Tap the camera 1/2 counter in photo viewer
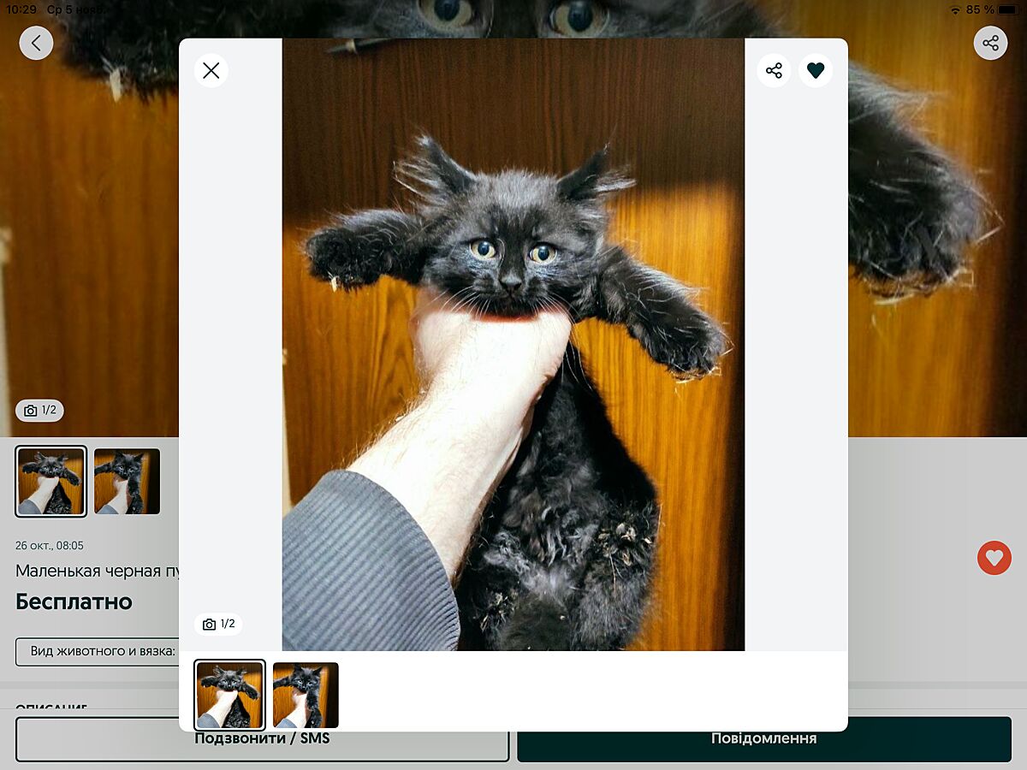 [x=218, y=624]
